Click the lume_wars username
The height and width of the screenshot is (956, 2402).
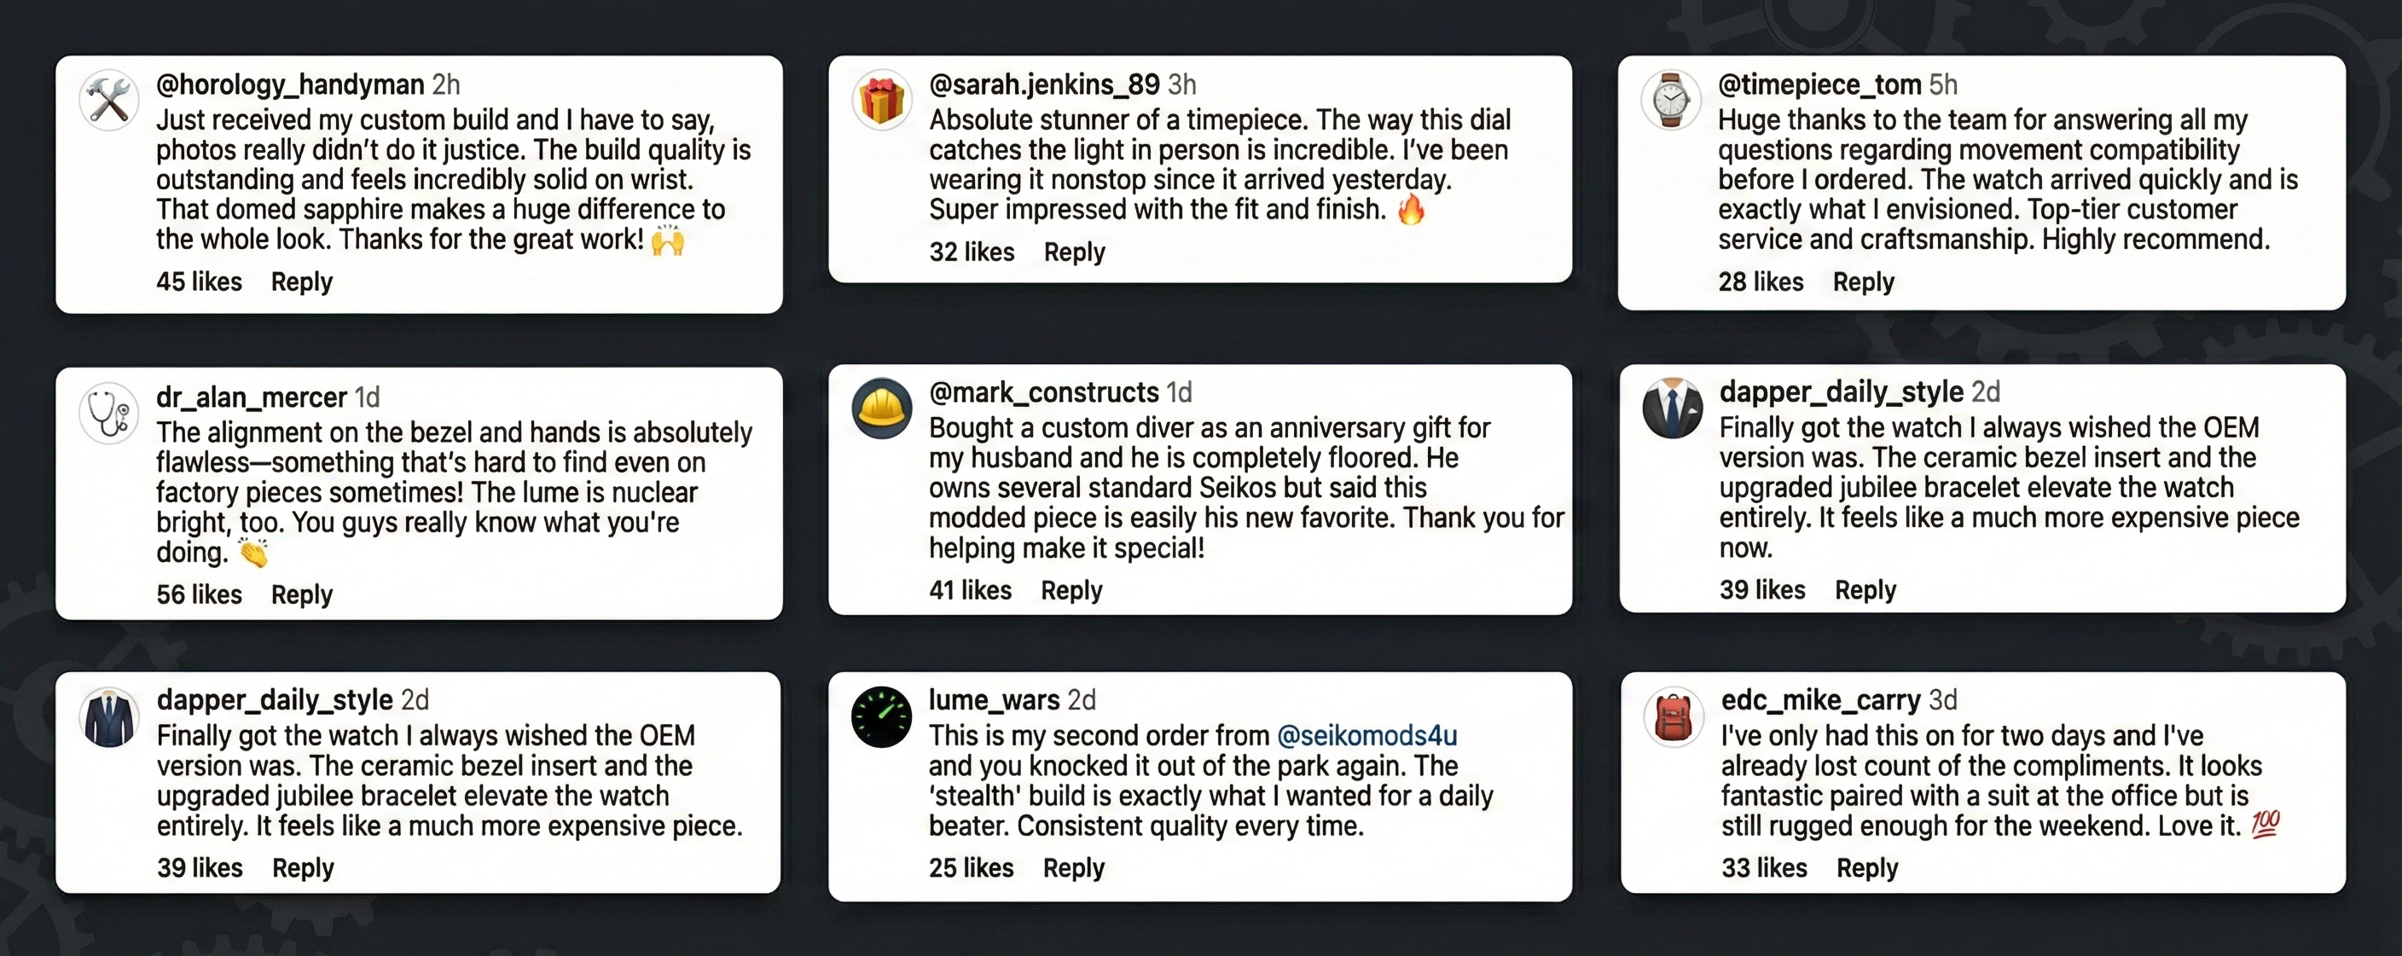tap(993, 699)
